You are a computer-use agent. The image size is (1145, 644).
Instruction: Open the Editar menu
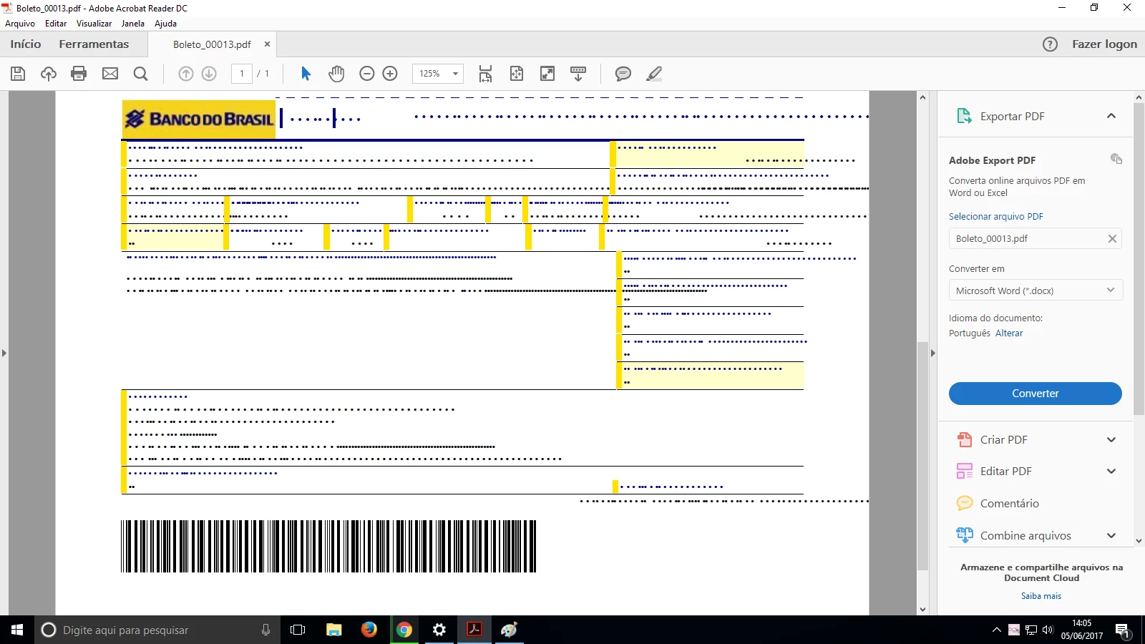(56, 24)
